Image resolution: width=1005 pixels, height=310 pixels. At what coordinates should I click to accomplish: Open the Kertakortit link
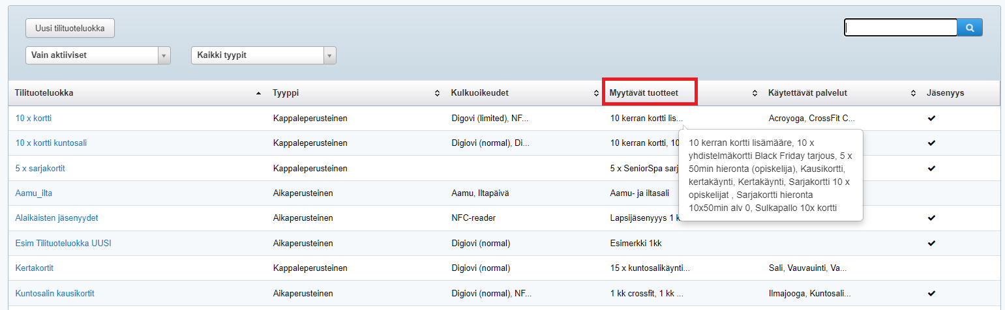35,268
